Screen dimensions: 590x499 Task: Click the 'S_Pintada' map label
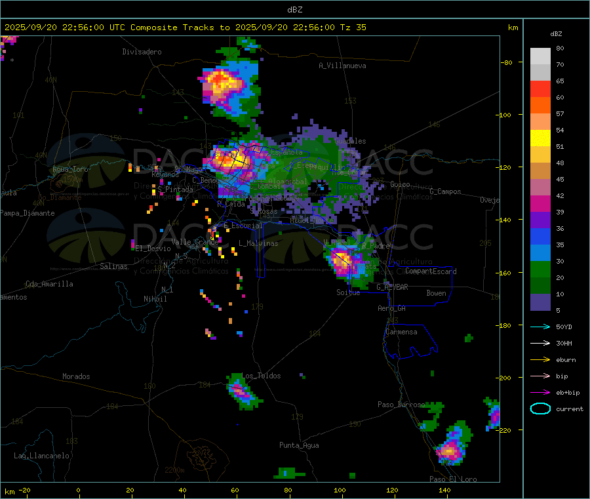click(x=175, y=190)
